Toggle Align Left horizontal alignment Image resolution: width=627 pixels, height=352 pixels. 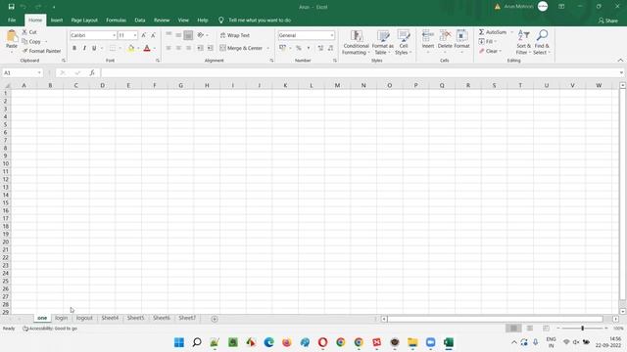pos(169,48)
